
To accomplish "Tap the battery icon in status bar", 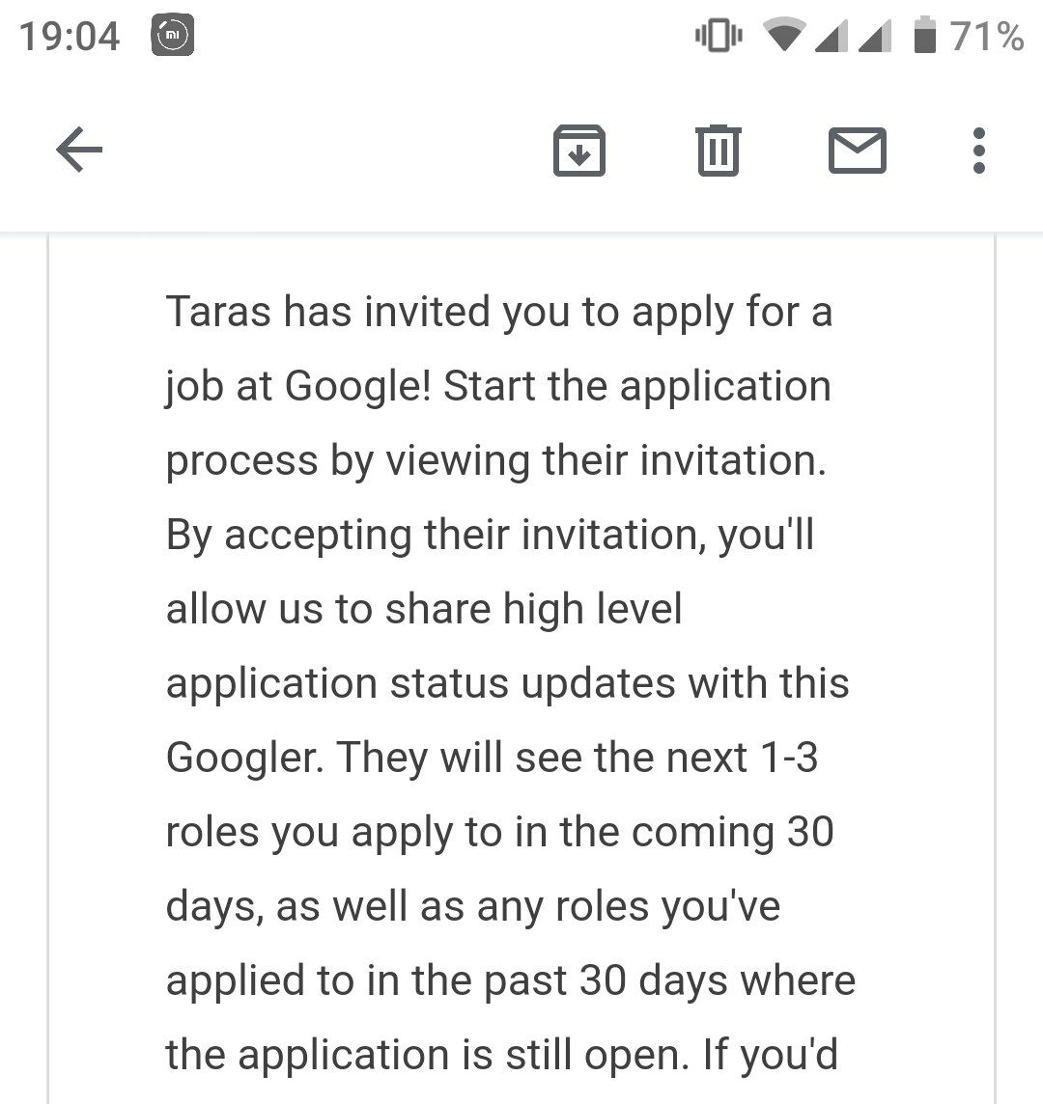I will pos(925,37).
